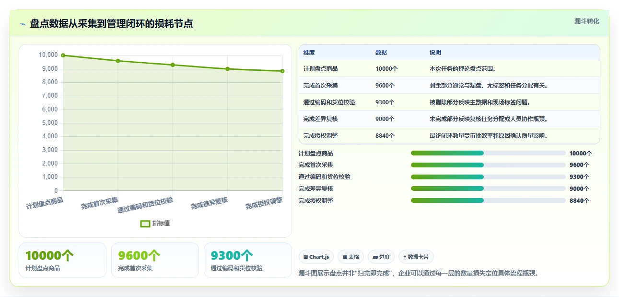
Task: Click the 完成差异复核 progress bar
Action: 488,189
